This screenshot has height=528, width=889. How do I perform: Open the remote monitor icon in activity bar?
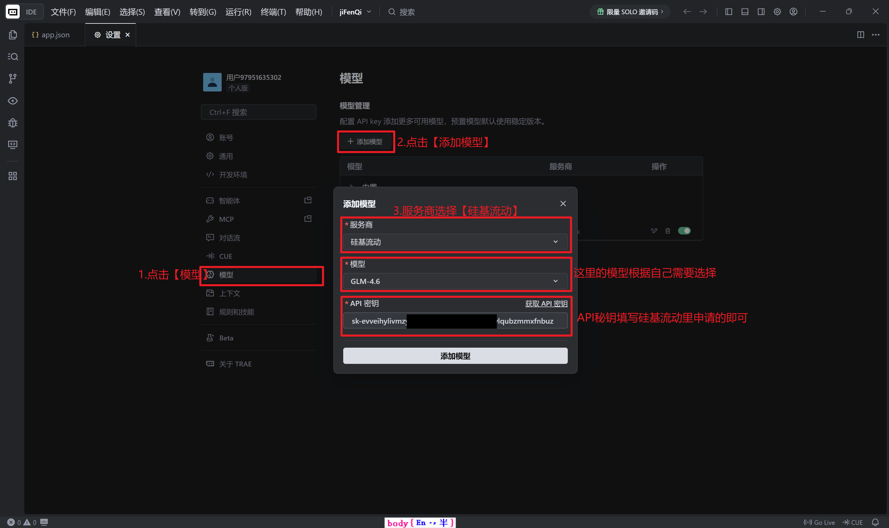[13, 144]
